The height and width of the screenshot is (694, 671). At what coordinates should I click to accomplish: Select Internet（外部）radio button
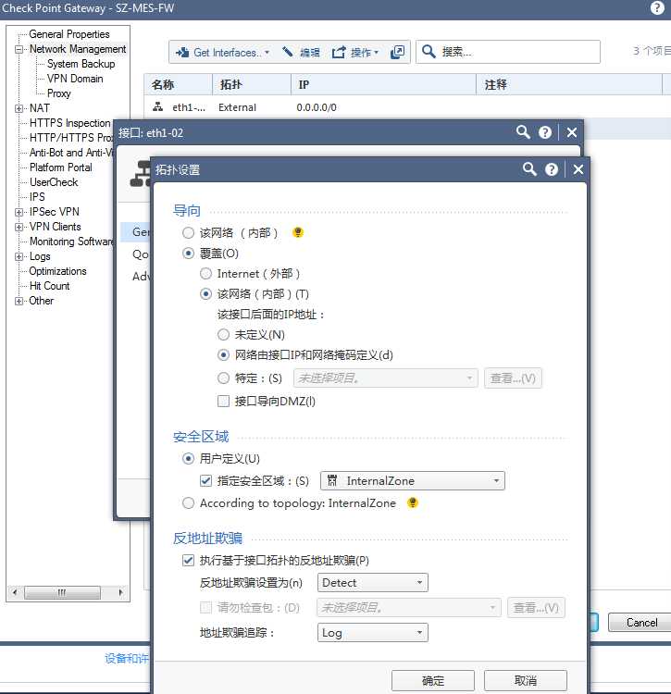(x=205, y=274)
